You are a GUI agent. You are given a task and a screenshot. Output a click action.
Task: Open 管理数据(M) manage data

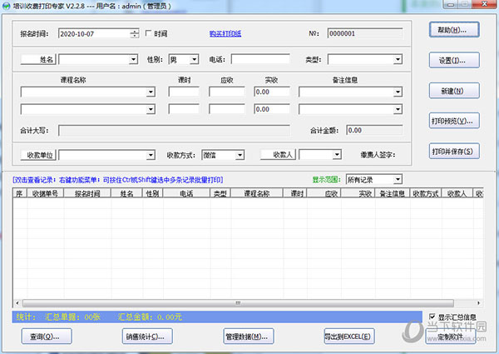(x=249, y=337)
